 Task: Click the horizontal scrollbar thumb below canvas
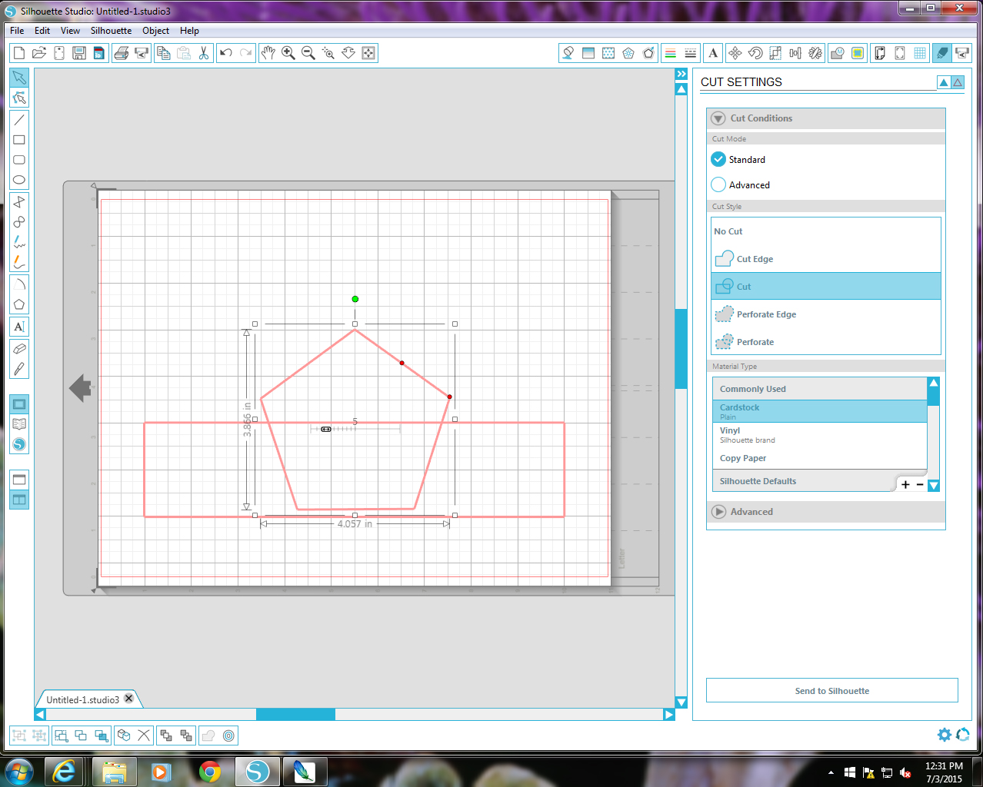(295, 715)
